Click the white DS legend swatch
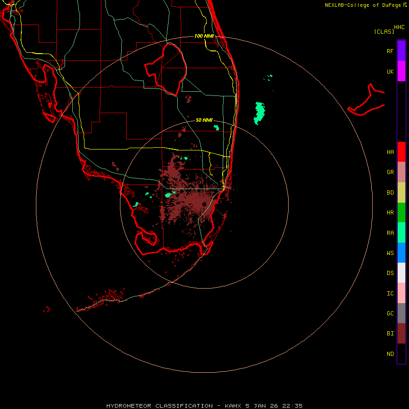The image size is (409, 409). (x=401, y=273)
